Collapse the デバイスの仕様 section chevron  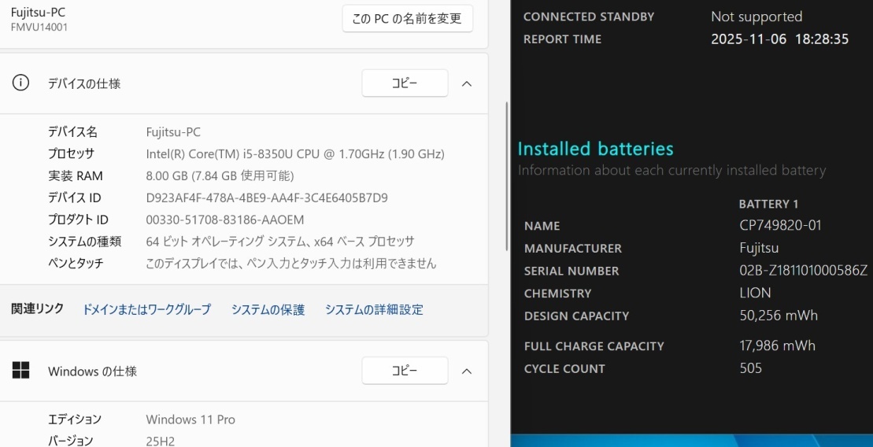pos(467,83)
